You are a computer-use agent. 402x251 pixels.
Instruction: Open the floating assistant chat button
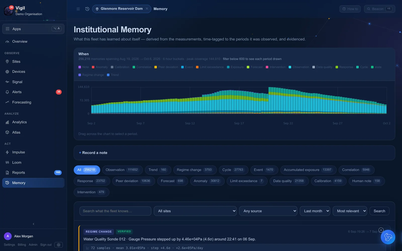pos(388,237)
